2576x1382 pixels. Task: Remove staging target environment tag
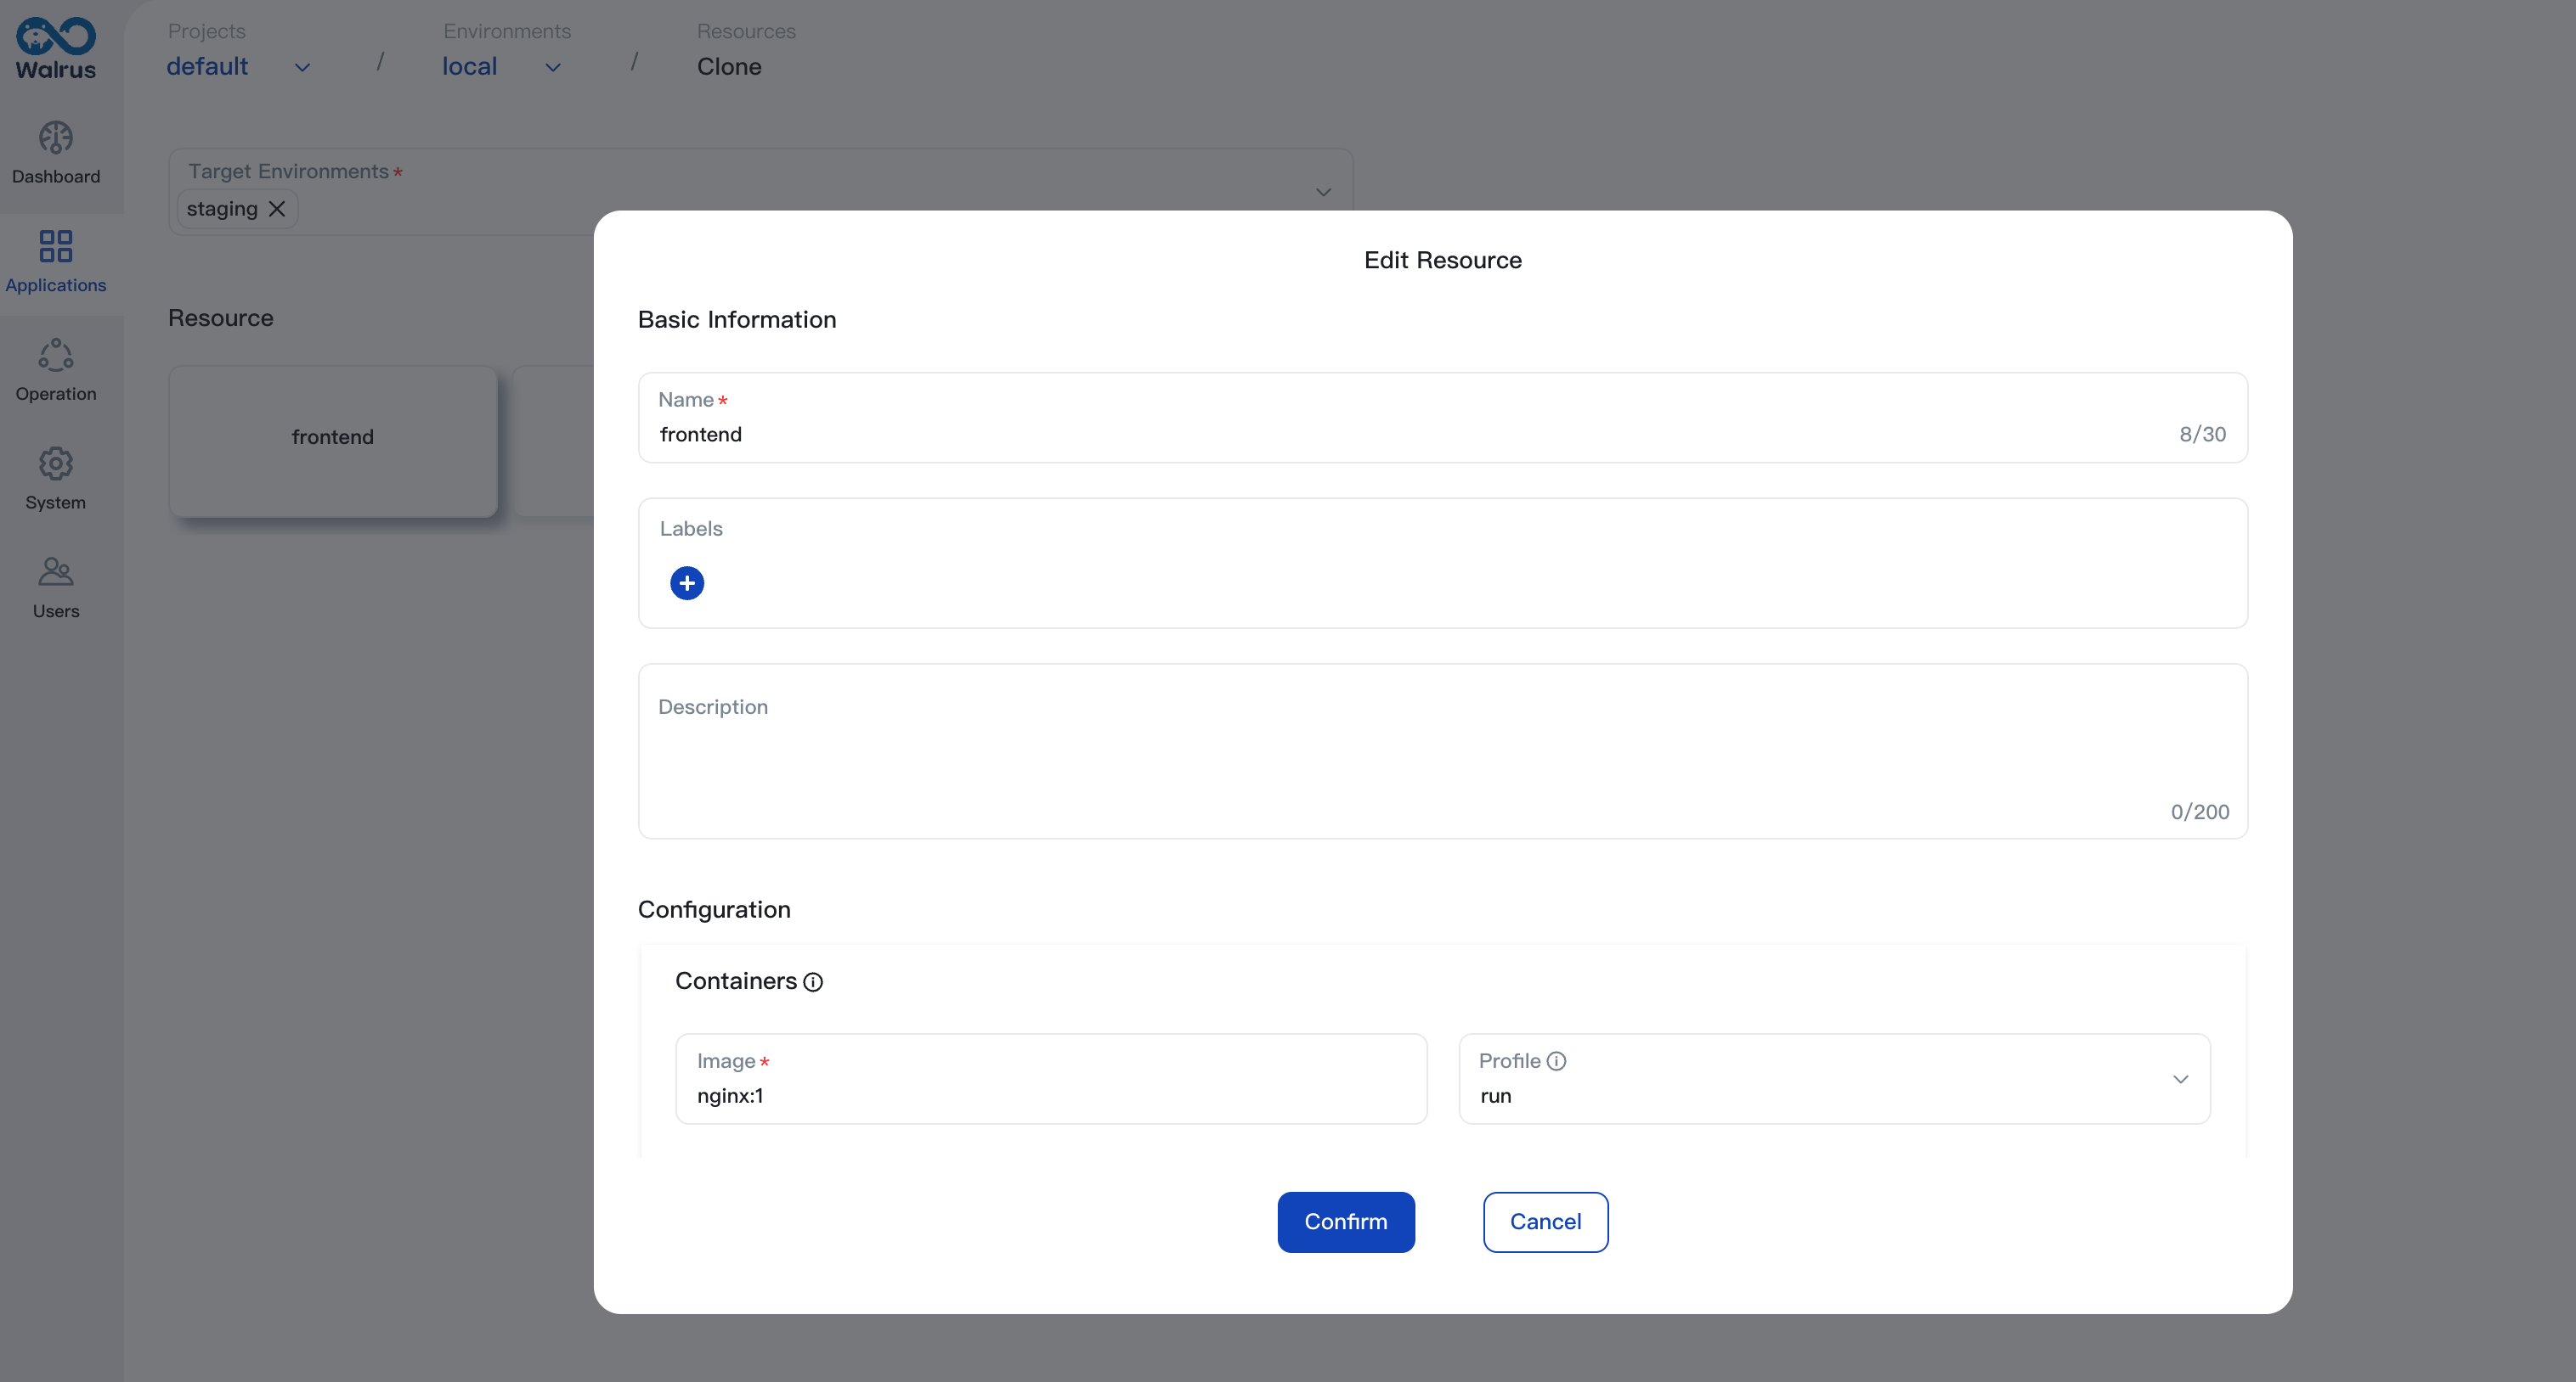278,208
